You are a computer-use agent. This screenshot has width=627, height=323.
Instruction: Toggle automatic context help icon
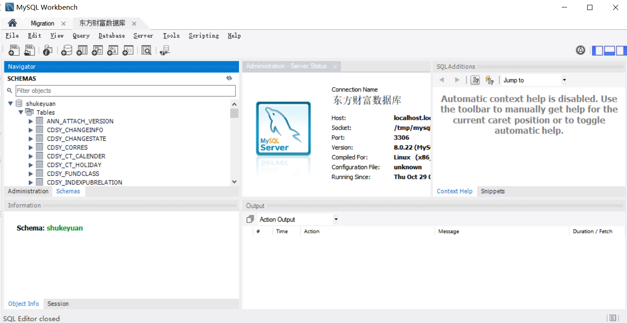click(490, 80)
